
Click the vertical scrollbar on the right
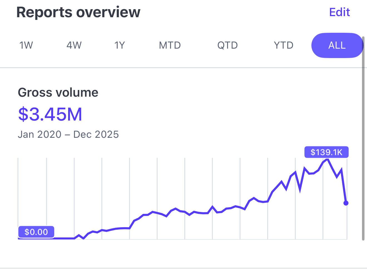[363, 139]
